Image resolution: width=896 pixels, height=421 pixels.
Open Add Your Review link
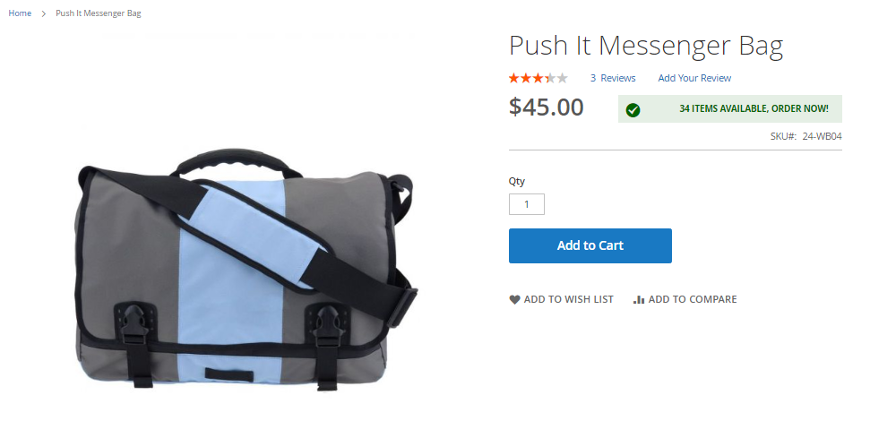tap(694, 78)
